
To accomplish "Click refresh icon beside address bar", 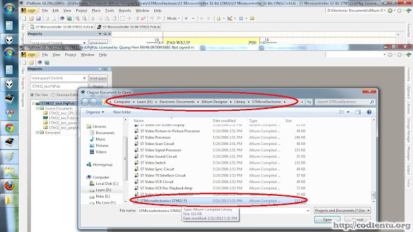I will (309, 102).
